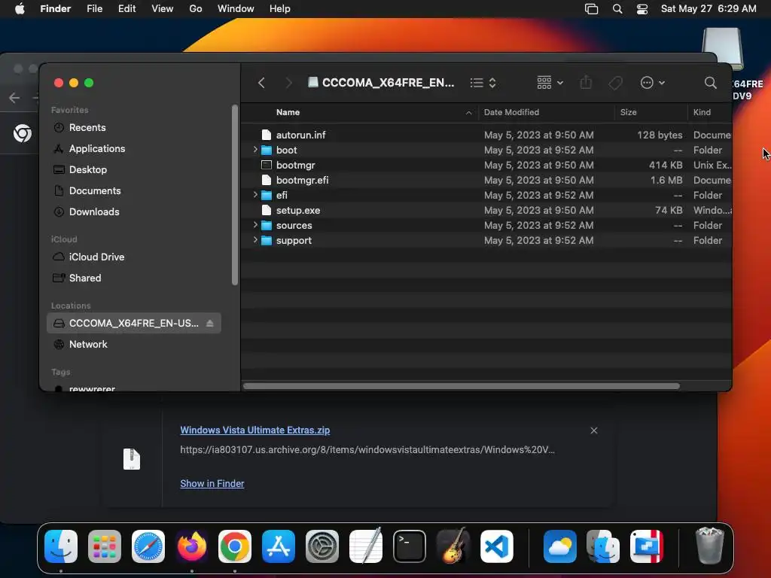Click the zip file icon in downloads
The width and height of the screenshot is (771, 578).
click(x=131, y=459)
